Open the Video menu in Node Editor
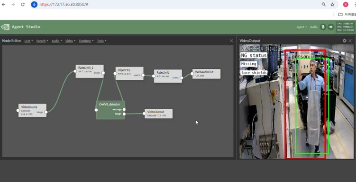This screenshot has height=182, width=356. [70, 41]
